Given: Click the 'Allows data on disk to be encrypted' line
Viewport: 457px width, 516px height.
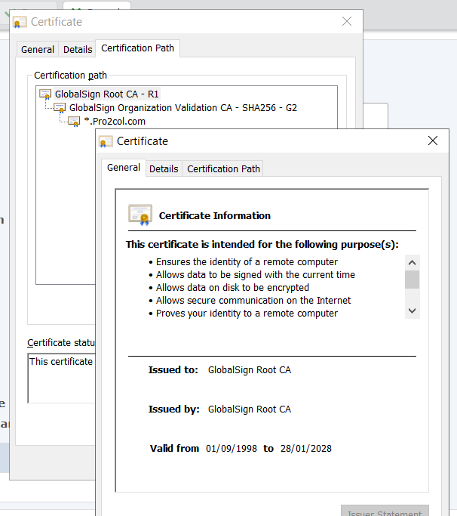Looking at the screenshot, I should pyautogui.click(x=232, y=288).
